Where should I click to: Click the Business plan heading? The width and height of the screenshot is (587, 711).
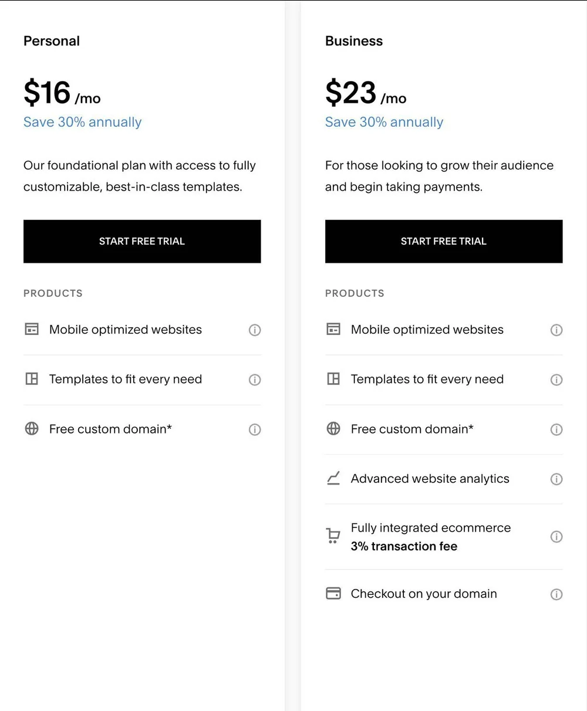coord(354,41)
